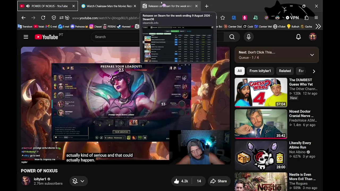This screenshot has height=191, width=340.
Task: Open the Nicest Doctor video thumbnail
Action: pos(261,124)
